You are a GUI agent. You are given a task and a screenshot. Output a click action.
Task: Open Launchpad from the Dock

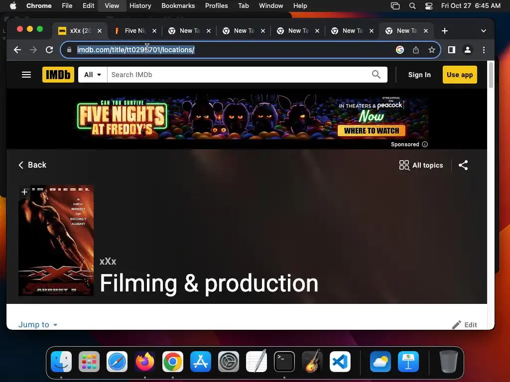89,361
